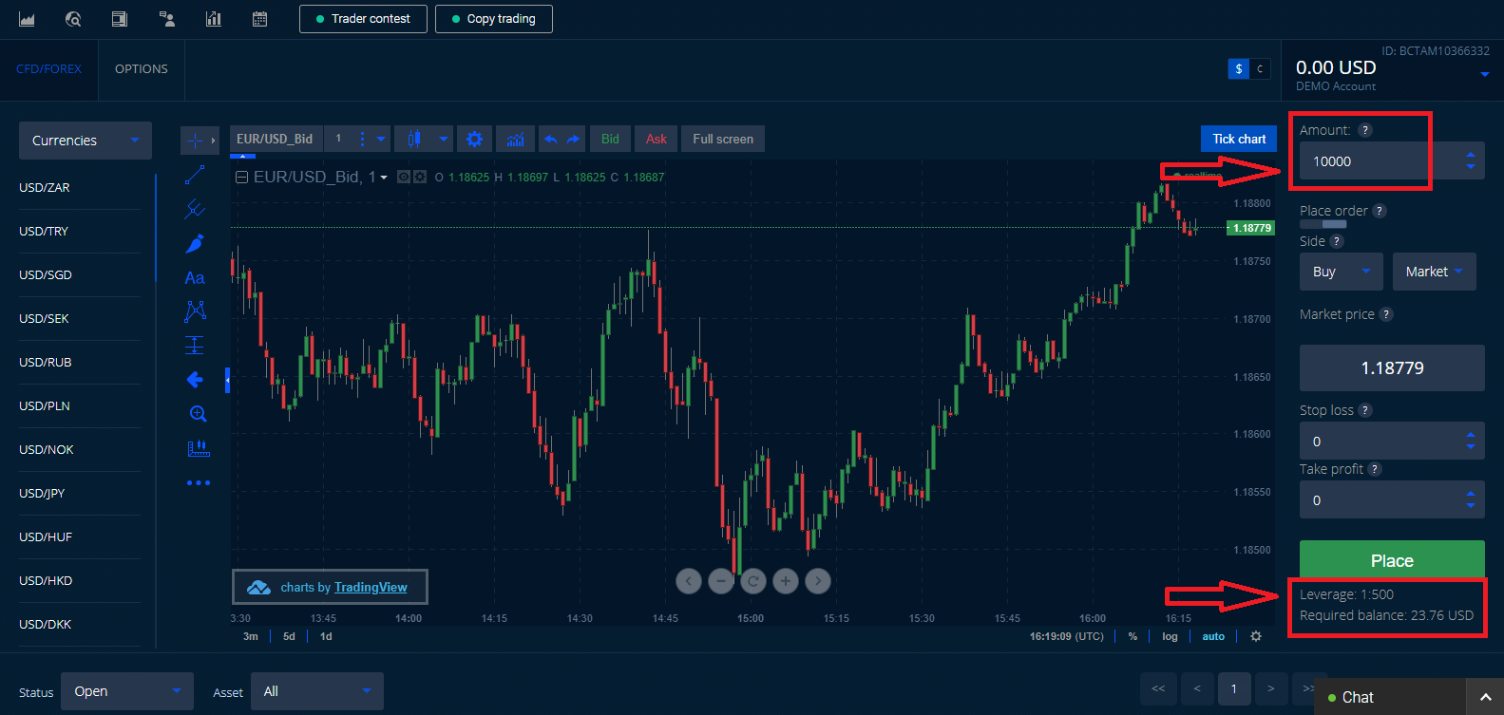The image size is (1504, 715).
Task: Open Trader contest
Action: 363,19
